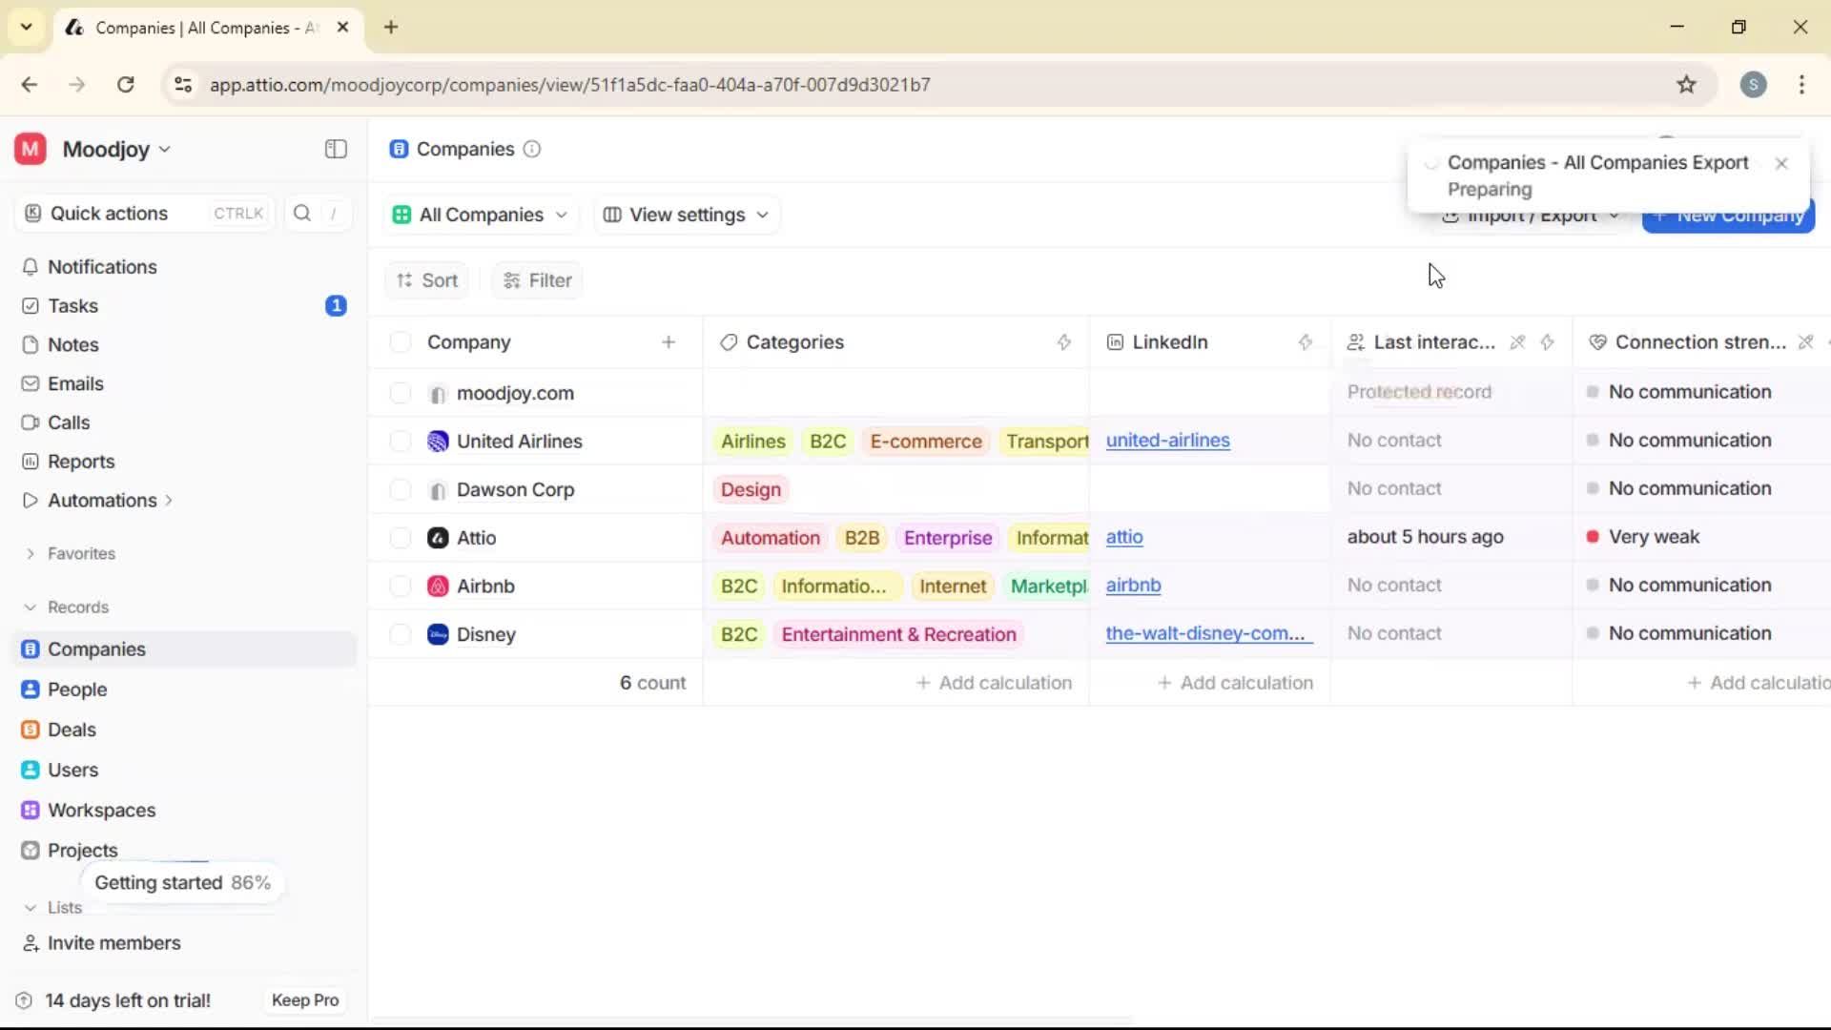Check the Attio row checkbox
Image resolution: width=1831 pixels, height=1030 pixels.
[x=401, y=538]
